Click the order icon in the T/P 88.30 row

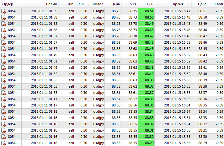click(x=3, y=137)
